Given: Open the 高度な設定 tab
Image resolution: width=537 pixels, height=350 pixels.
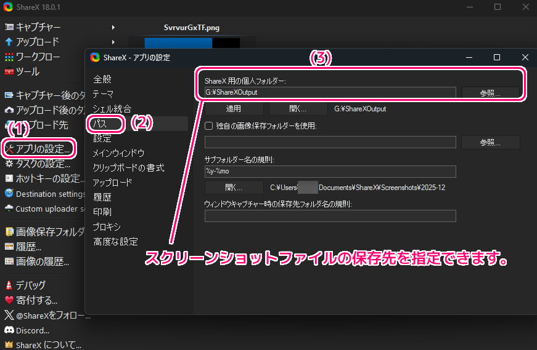Looking at the screenshot, I should click(116, 242).
